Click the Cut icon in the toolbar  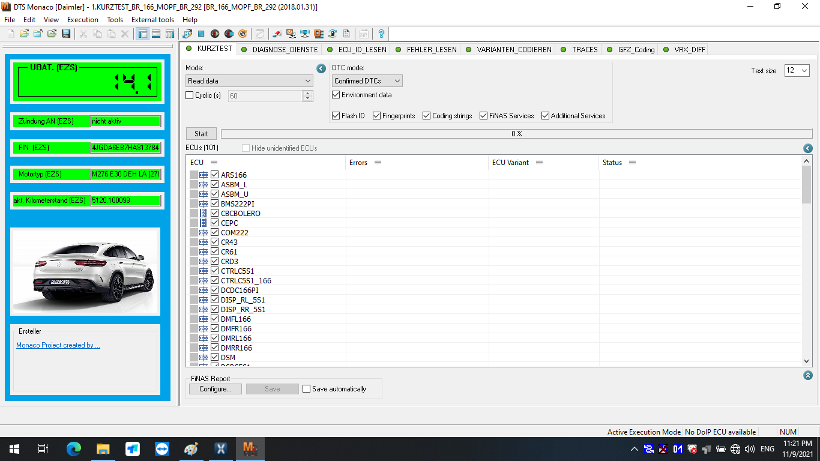click(83, 34)
